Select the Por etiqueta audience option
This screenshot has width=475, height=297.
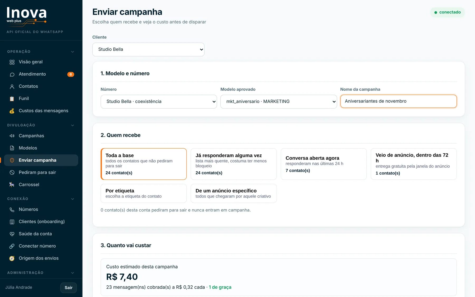click(x=144, y=193)
